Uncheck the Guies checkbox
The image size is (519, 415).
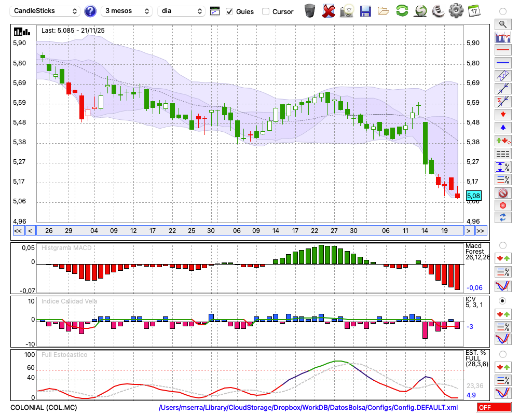pos(229,11)
